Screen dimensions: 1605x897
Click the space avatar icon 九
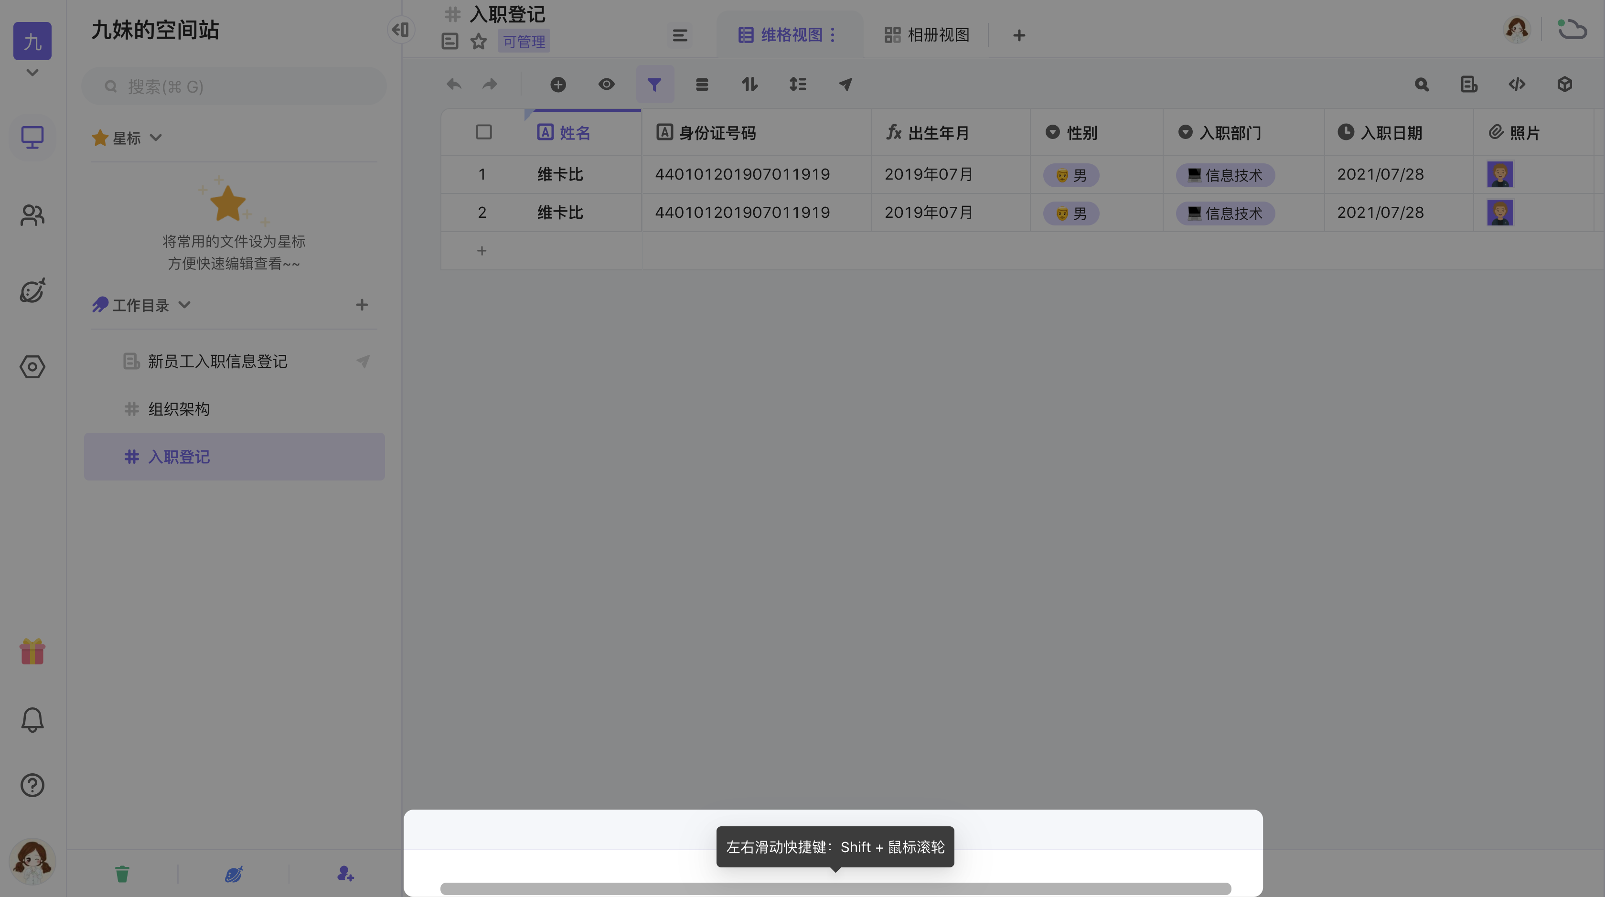[32, 41]
